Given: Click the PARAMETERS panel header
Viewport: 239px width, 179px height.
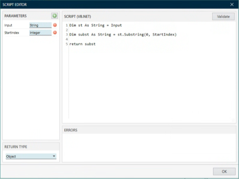Looking at the screenshot, I should point(16,16).
